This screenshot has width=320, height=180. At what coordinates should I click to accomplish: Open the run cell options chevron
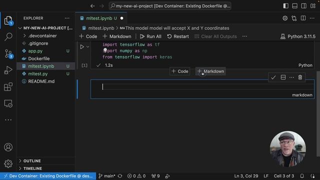tap(88, 47)
